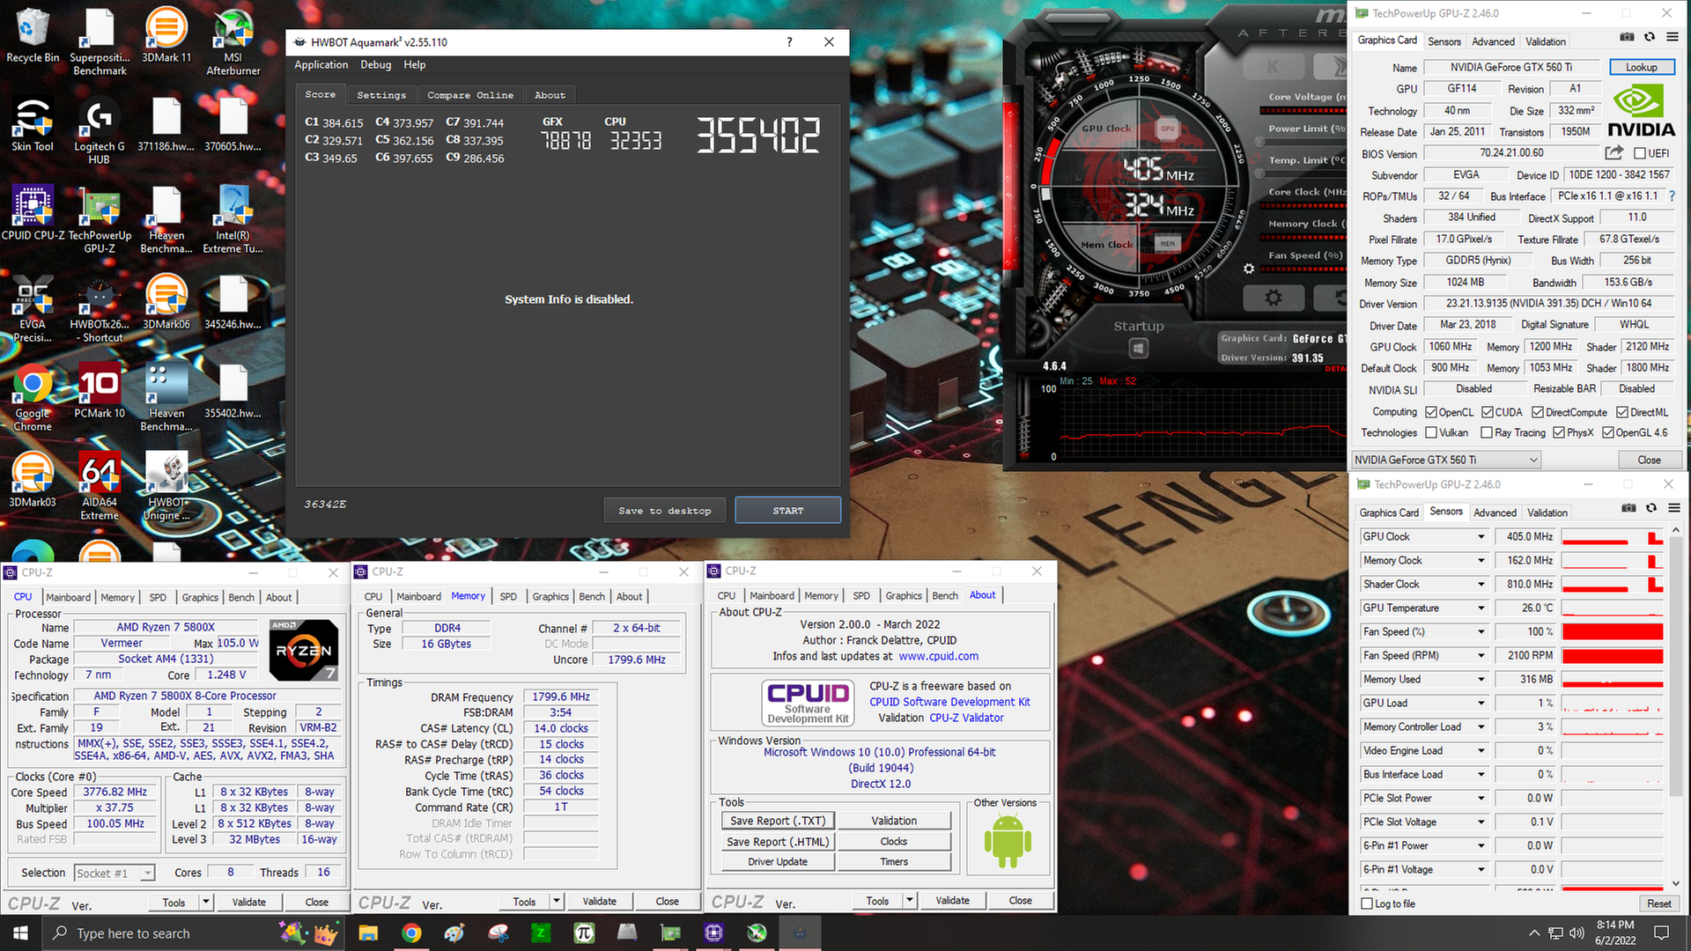
Task: Click the Chrome icon in the taskbar
Action: click(411, 933)
